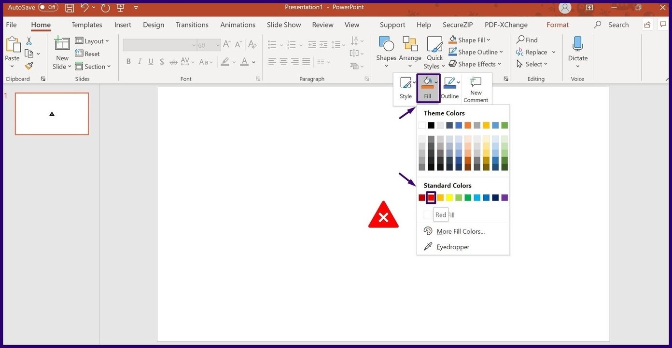Screen dimensions: 672x348
Task: Open Shape Outline dropdown
Action: 476,52
